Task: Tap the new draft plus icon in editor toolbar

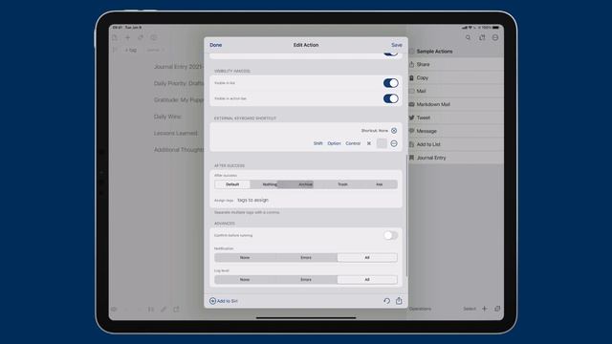Action: pyautogui.click(x=127, y=37)
